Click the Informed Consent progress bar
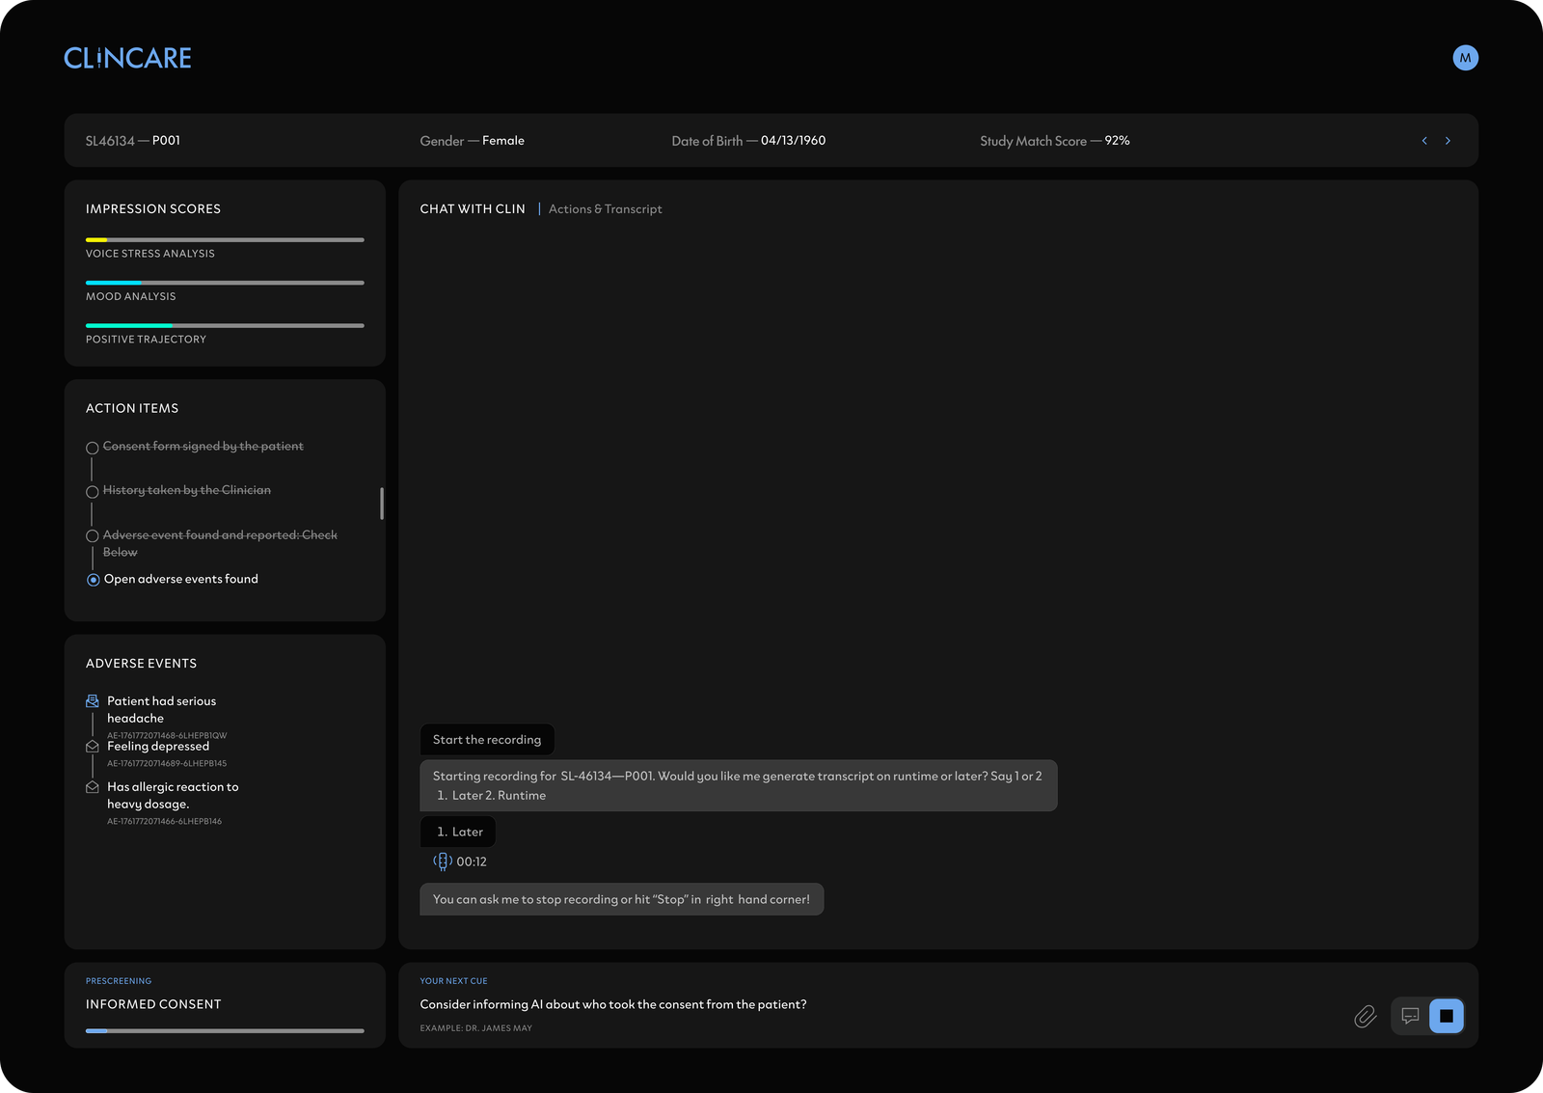Image resolution: width=1543 pixels, height=1093 pixels. coord(225,1030)
